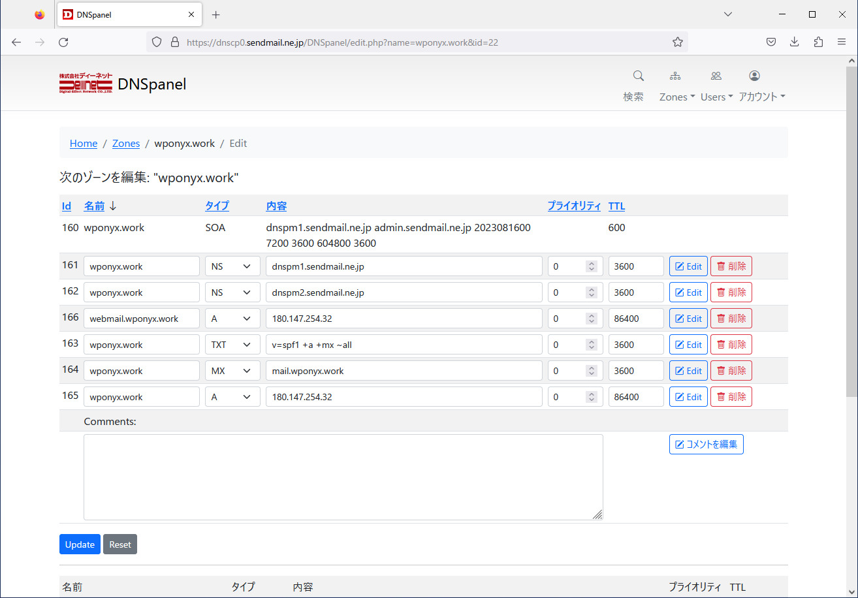The height and width of the screenshot is (598, 858).
Task: Click name field webmail.wponyx.work
Action: click(x=142, y=319)
